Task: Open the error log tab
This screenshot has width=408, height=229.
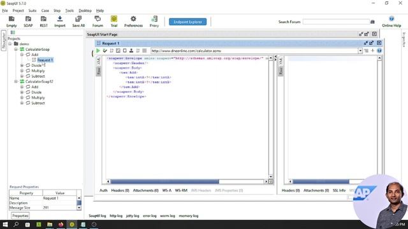Action: [x=150, y=216]
